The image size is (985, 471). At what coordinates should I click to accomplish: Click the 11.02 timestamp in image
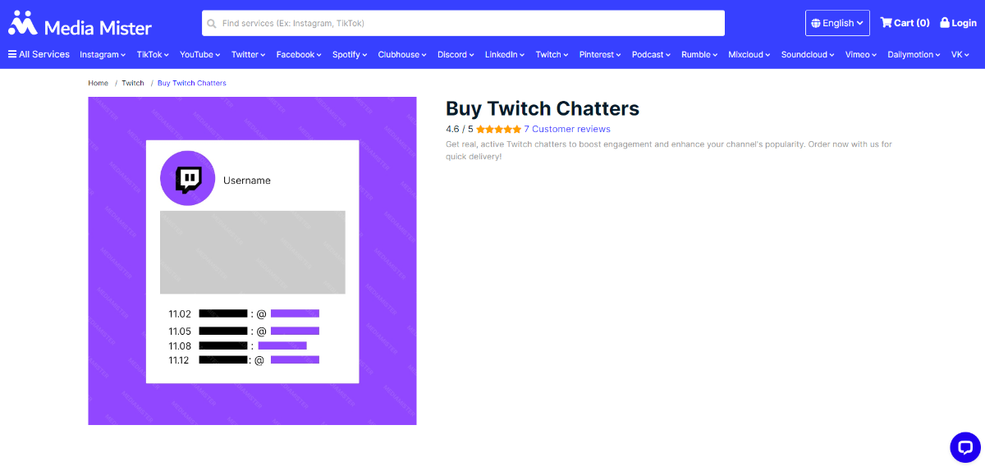pyautogui.click(x=180, y=314)
